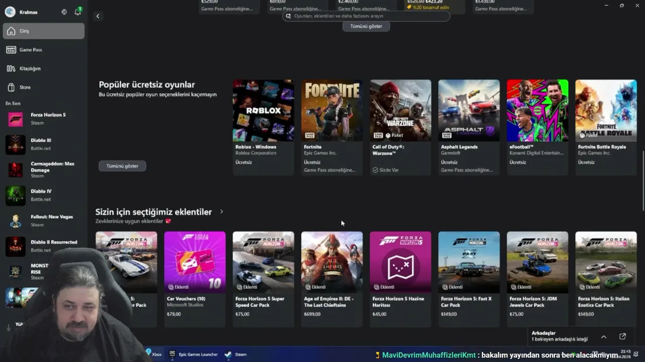Open the Roblox - Windows game card
645x362 pixels.
(263, 127)
